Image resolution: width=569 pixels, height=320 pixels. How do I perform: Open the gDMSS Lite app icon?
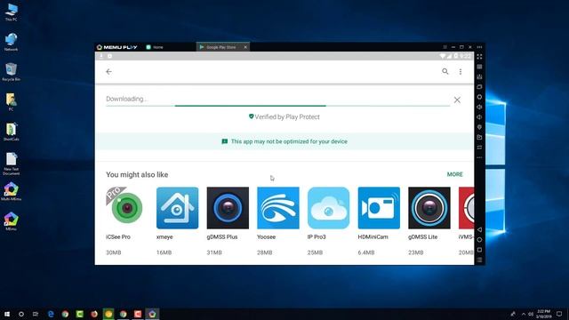coord(429,208)
